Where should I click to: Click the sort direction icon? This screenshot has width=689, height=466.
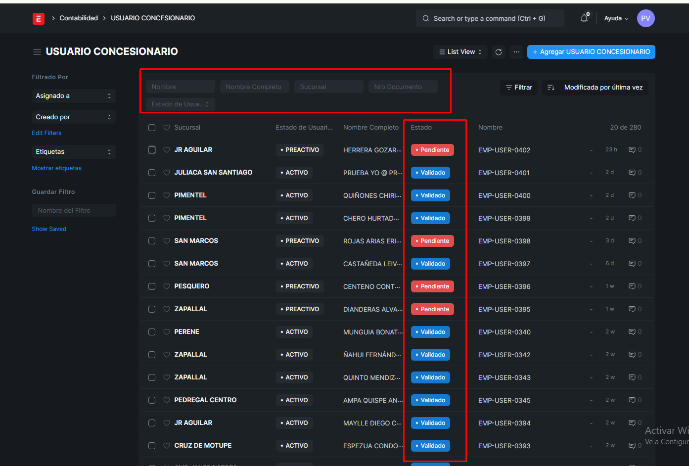point(551,88)
